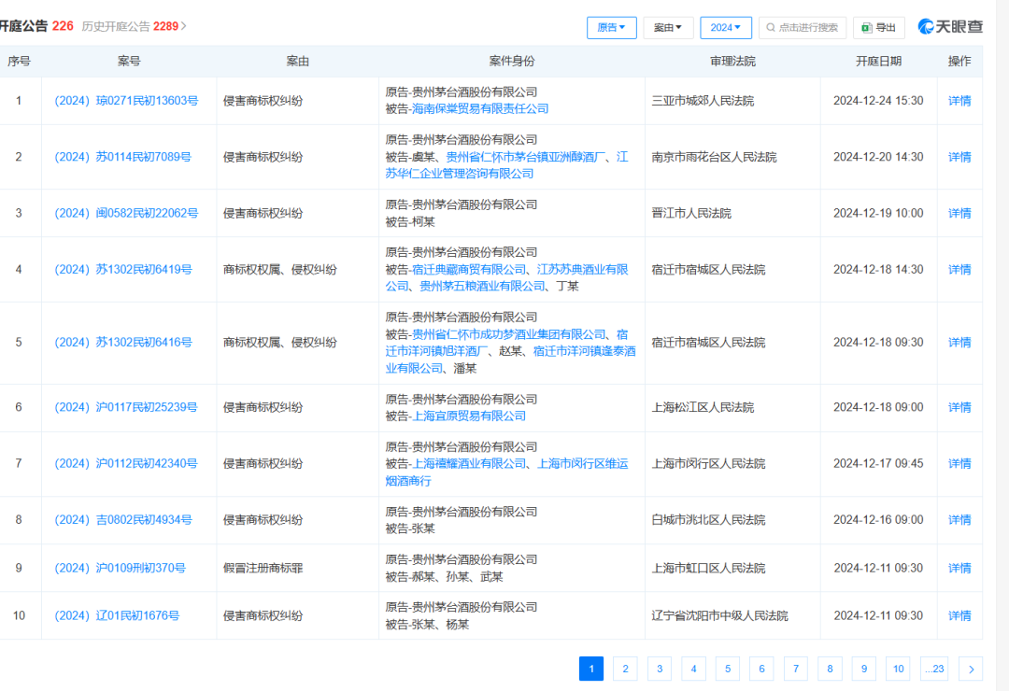Go to page 9

[x=864, y=669]
